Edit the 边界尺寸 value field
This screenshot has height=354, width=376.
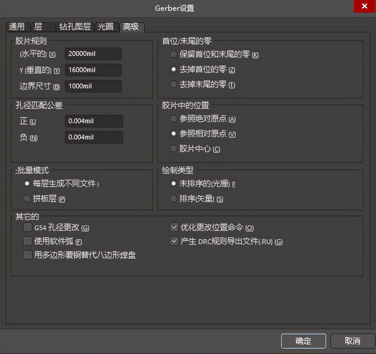(x=93, y=86)
